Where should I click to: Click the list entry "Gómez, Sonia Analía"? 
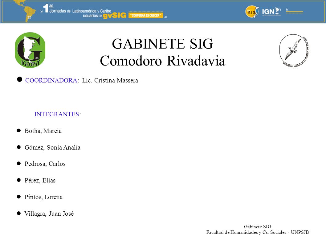tap(52, 147)
